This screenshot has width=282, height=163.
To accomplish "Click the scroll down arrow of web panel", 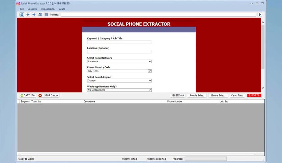I will coord(263,88).
